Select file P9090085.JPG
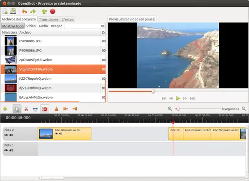Viewport: 249px width, 181px height. 53,41
